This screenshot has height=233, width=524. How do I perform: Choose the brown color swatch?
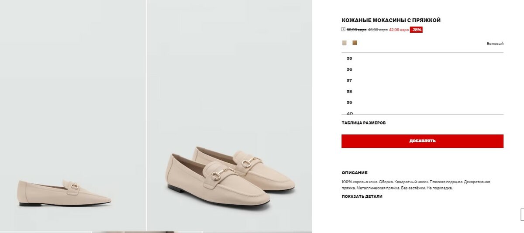[x=355, y=43]
